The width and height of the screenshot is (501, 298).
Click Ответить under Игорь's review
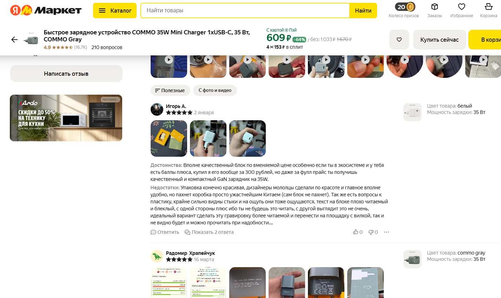(x=165, y=232)
